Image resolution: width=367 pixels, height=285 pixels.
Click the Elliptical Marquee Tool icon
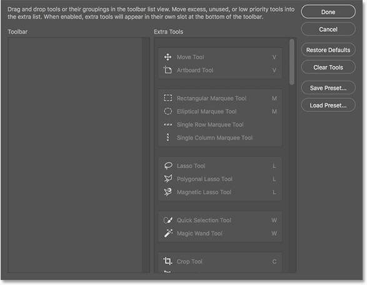pos(168,111)
